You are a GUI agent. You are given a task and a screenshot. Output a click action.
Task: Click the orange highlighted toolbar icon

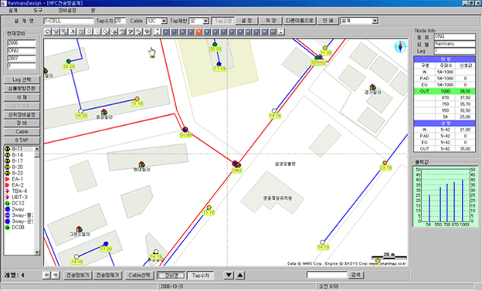pyautogui.click(x=199, y=32)
